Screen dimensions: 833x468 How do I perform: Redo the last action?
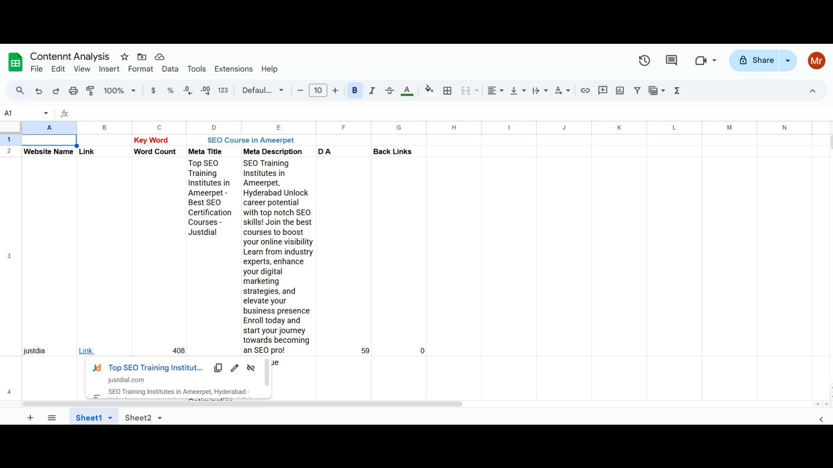pyautogui.click(x=56, y=91)
